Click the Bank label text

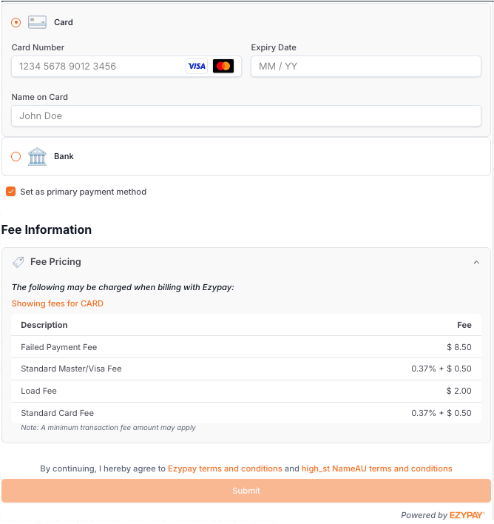64,156
